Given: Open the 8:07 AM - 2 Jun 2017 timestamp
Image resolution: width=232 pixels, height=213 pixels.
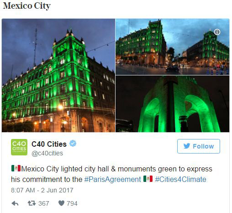Looking at the screenshot, I should (42, 190).
